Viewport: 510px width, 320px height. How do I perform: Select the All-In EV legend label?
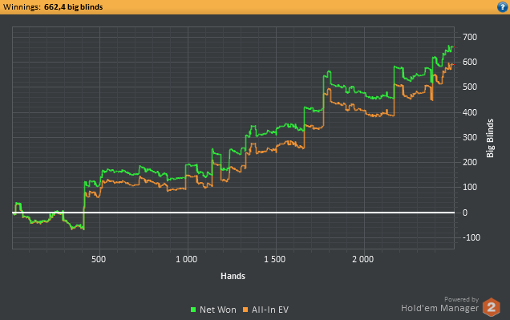(x=270, y=310)
